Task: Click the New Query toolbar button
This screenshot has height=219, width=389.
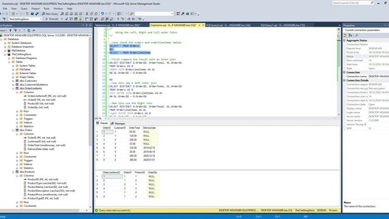Action: 50,13
